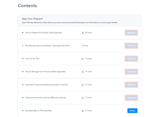Open the You Can Do This! lesson title

click(x=32, y=59)
